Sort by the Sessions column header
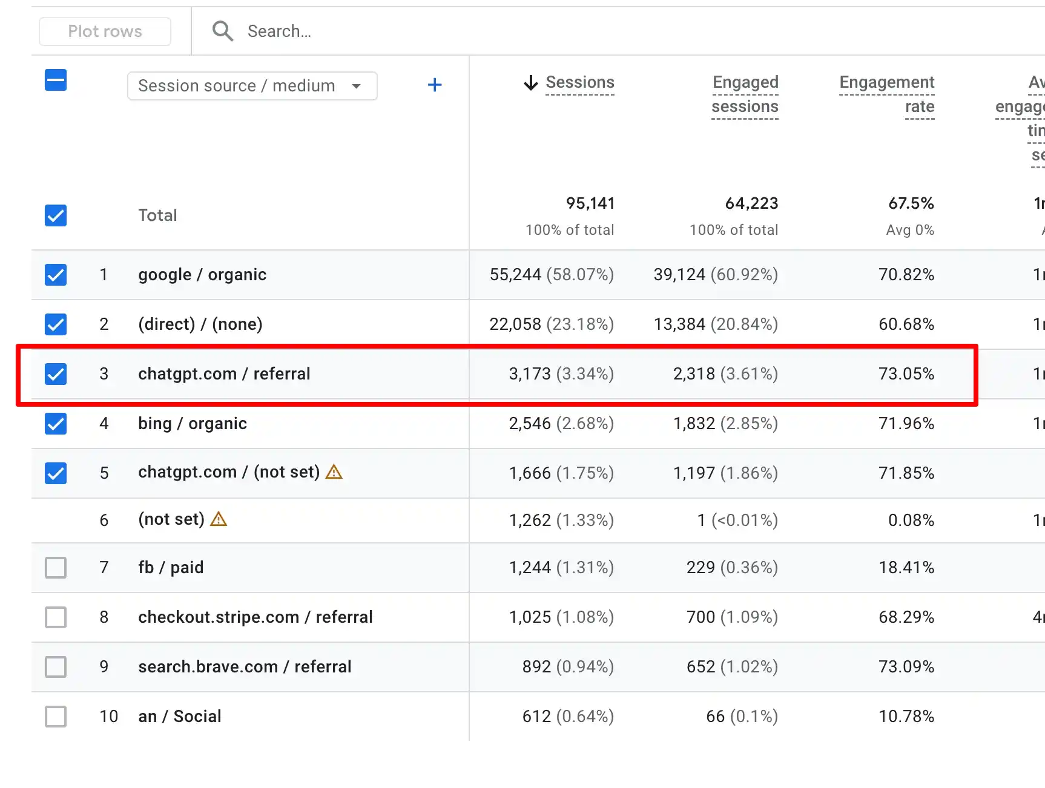 click(x=579, y=83)
